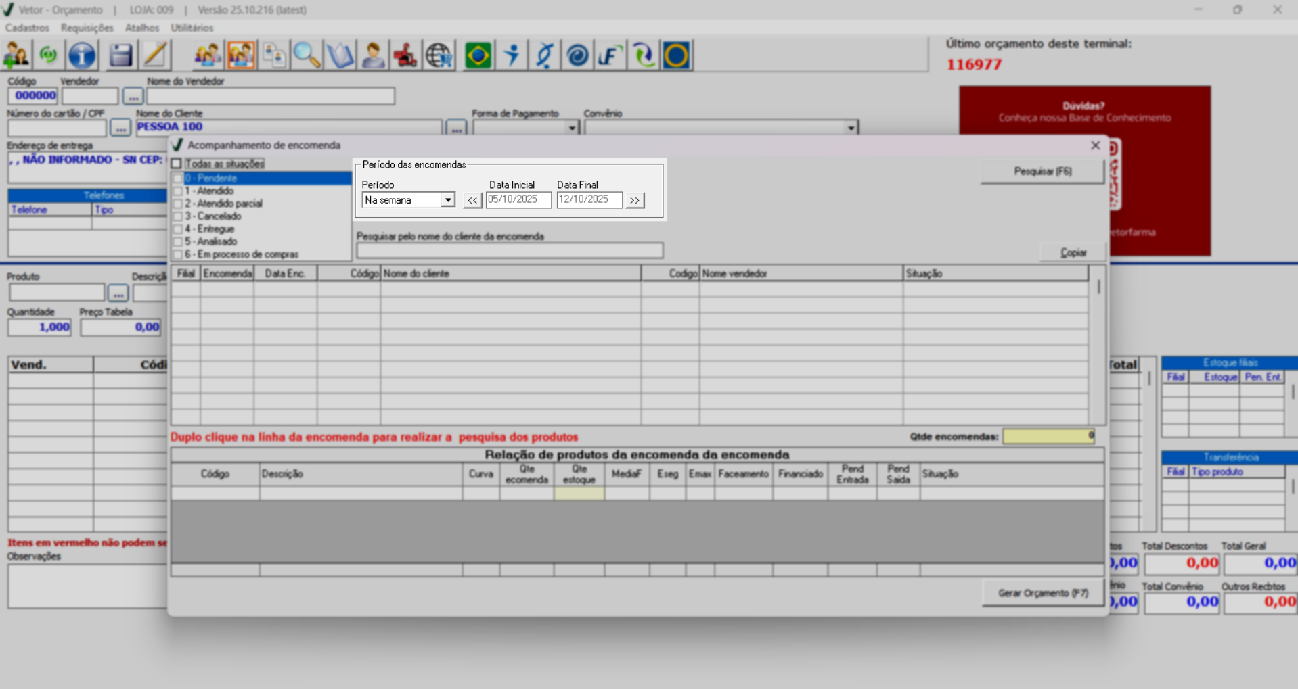Viewport: 1298px width, 689px height.
Task: Expand the Convênio dropdown
Action: [x=851, y=128]
